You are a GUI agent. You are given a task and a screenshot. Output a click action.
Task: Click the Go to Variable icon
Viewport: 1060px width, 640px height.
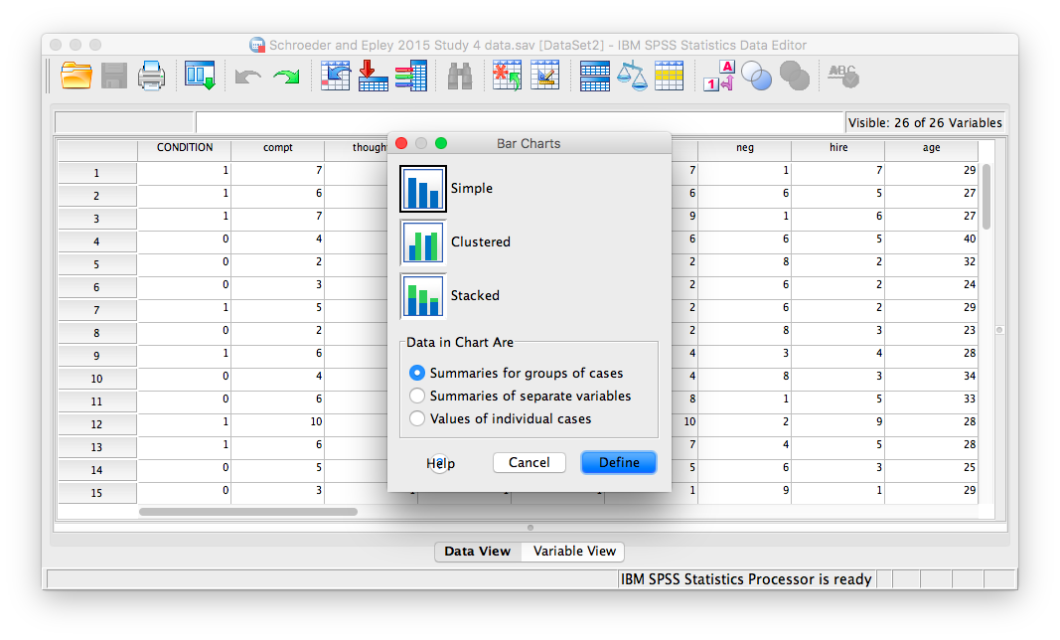(374, 76)
